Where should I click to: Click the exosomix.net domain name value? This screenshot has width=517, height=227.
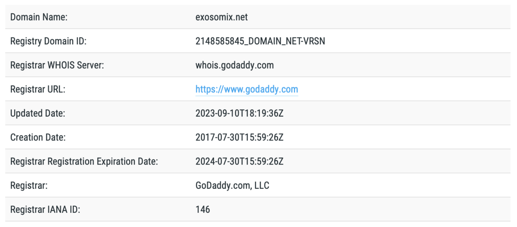tap(222, 17)
